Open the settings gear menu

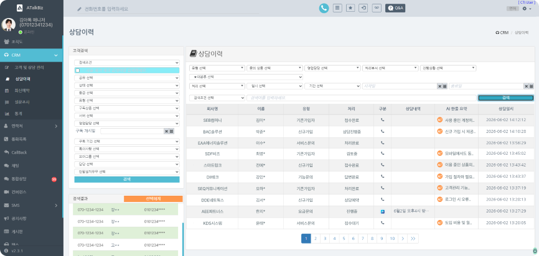tap(527, 9)
